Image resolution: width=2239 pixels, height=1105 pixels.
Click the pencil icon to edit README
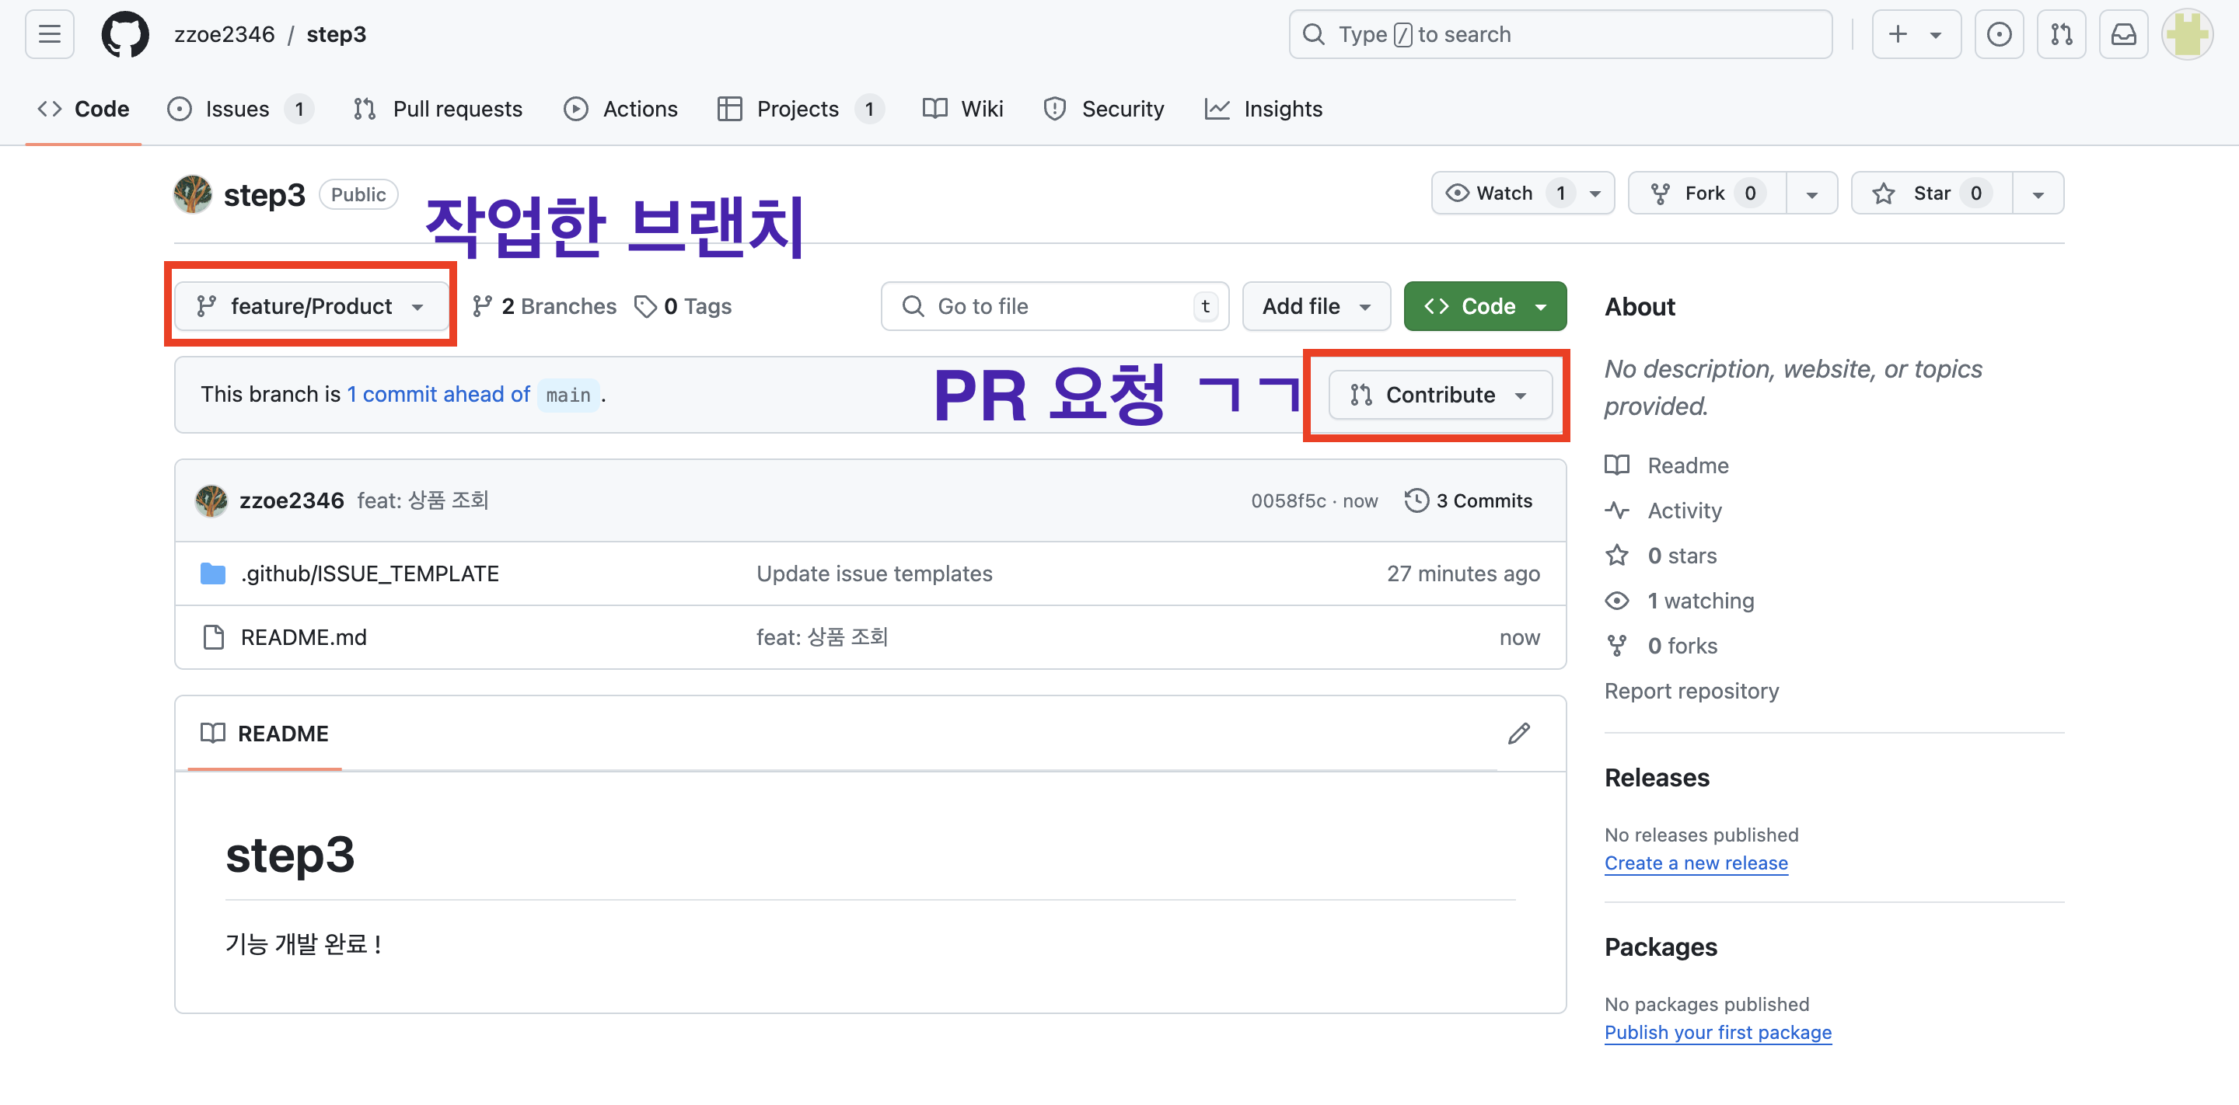click(1518, 734)
